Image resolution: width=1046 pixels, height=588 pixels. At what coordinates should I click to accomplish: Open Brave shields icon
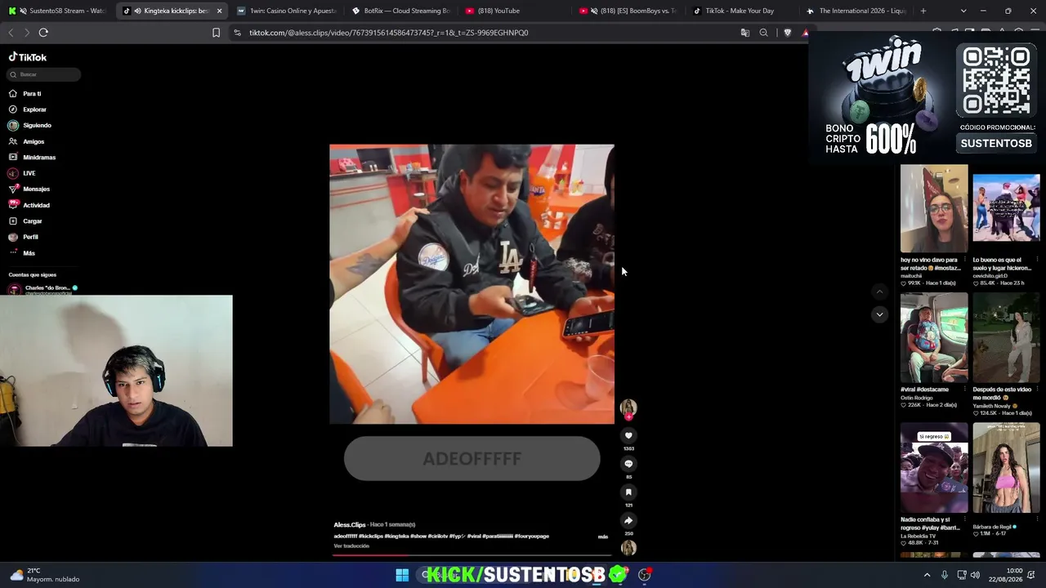coord(787,33)
